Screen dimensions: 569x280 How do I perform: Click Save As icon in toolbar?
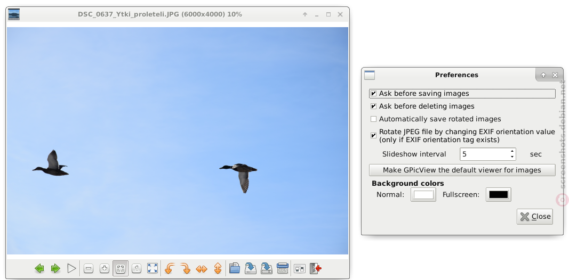[266, 268]
